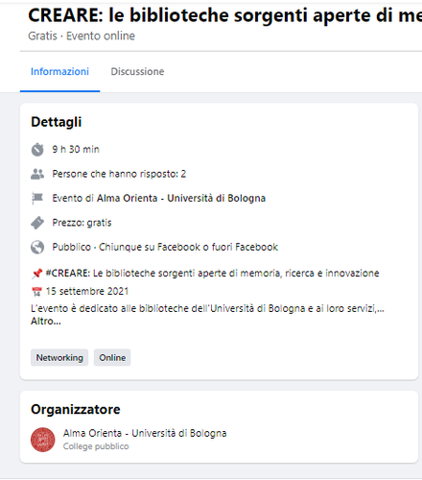The image size is (422, 480).
Task: Click Persone che hanno risposto: 2
Action: [119, 174]
